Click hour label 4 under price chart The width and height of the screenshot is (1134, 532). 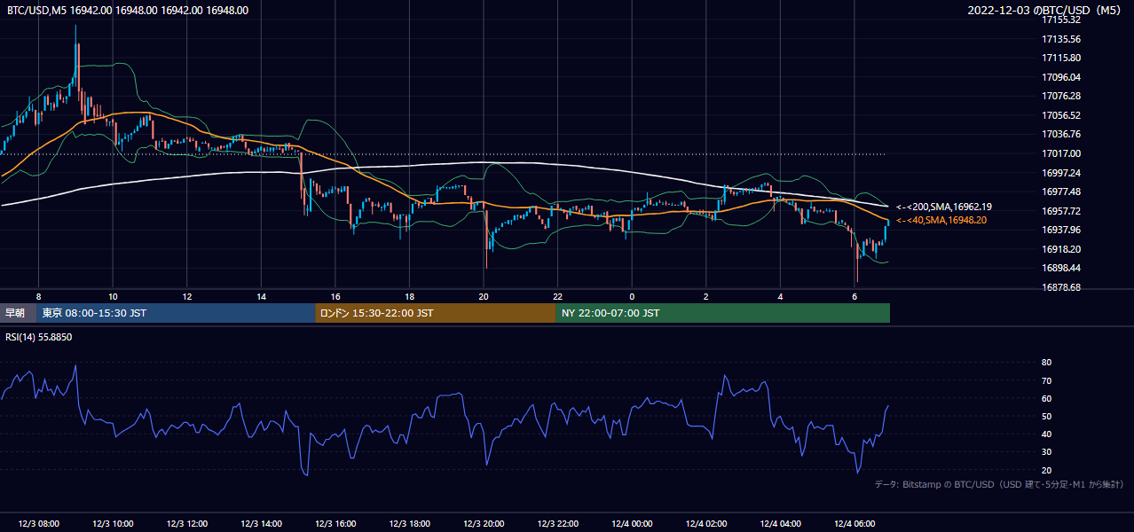click(780, 296)
